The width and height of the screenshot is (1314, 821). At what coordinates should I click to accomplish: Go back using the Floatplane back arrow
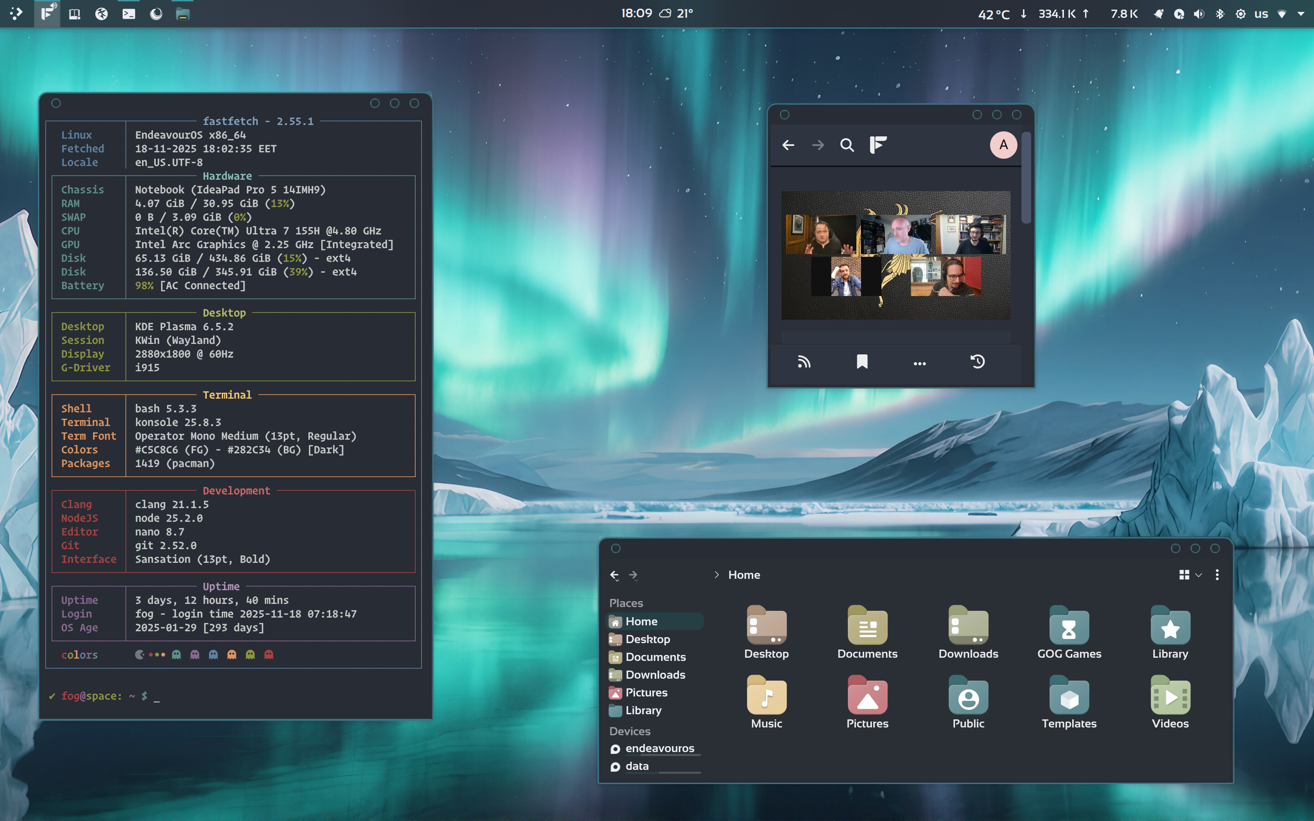tap(788, 145)
